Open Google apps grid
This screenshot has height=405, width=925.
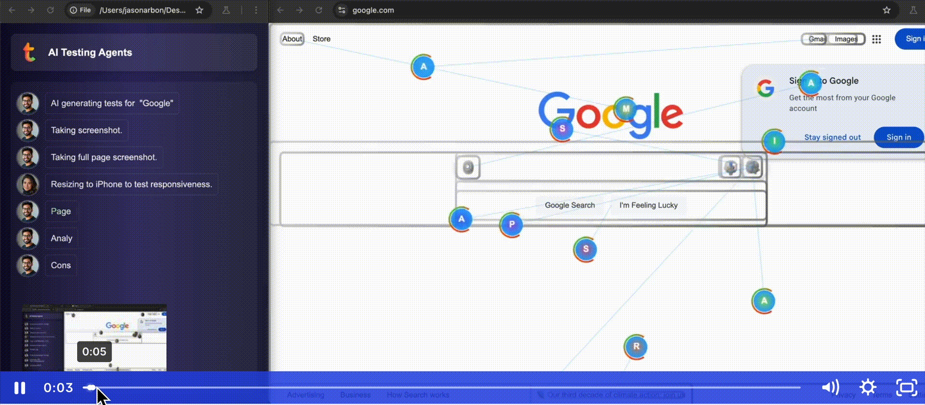click(876, 39)
